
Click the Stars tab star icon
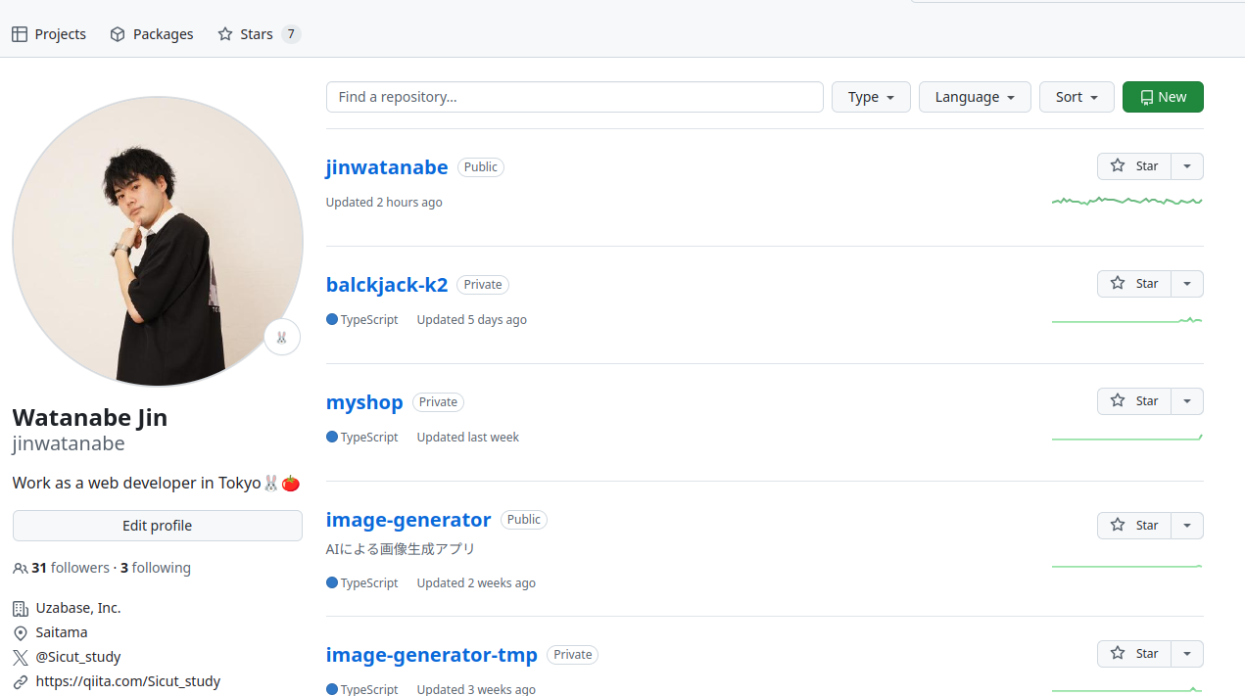click(x=225, y=34)
